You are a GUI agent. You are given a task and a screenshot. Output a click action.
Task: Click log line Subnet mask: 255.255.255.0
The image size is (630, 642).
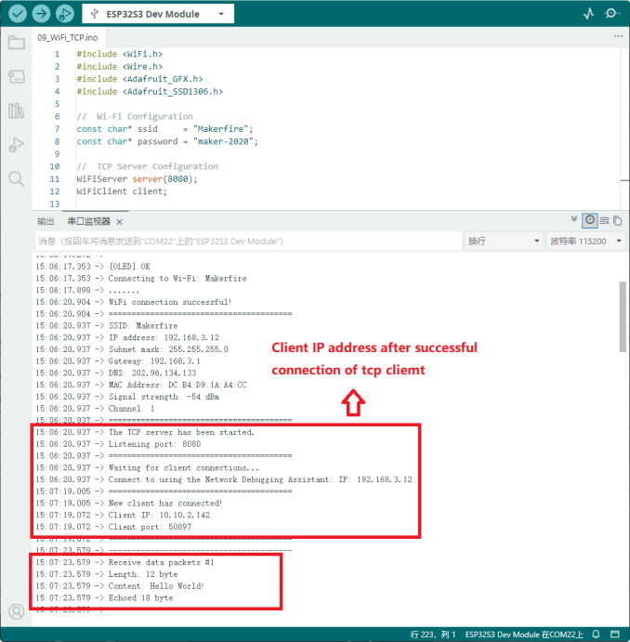[132, 349]
